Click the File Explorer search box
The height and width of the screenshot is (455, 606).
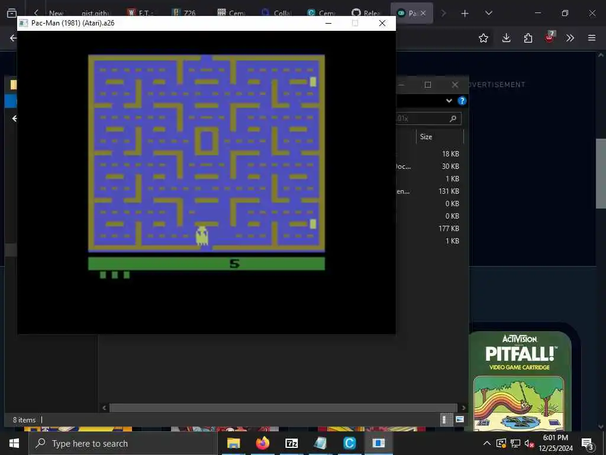[x=427, y=118]
